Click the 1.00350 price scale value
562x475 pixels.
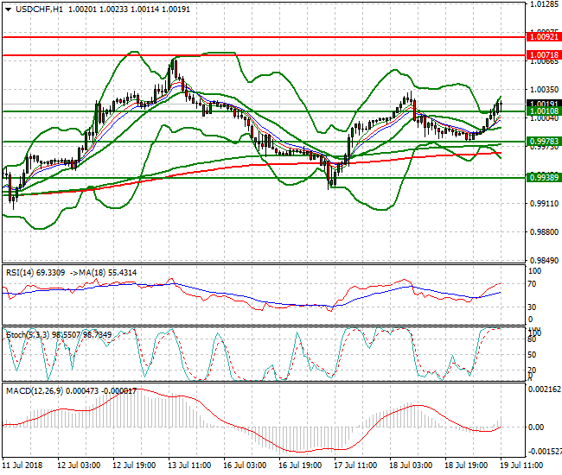544,90
